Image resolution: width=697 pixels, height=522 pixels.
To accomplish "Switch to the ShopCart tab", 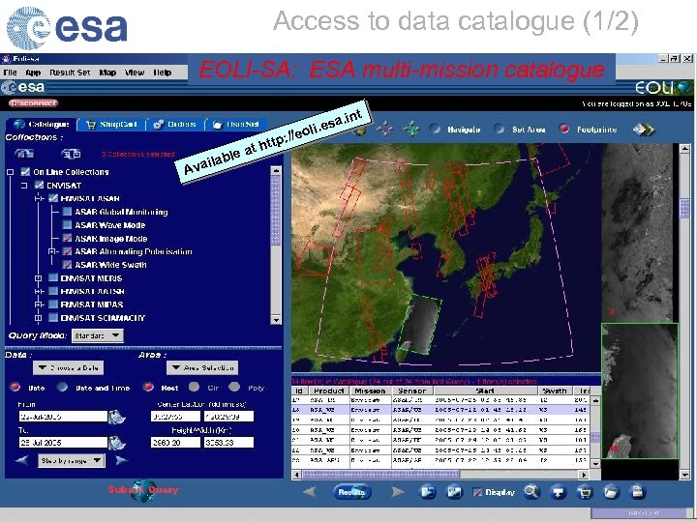I will (x=111, y=125).
